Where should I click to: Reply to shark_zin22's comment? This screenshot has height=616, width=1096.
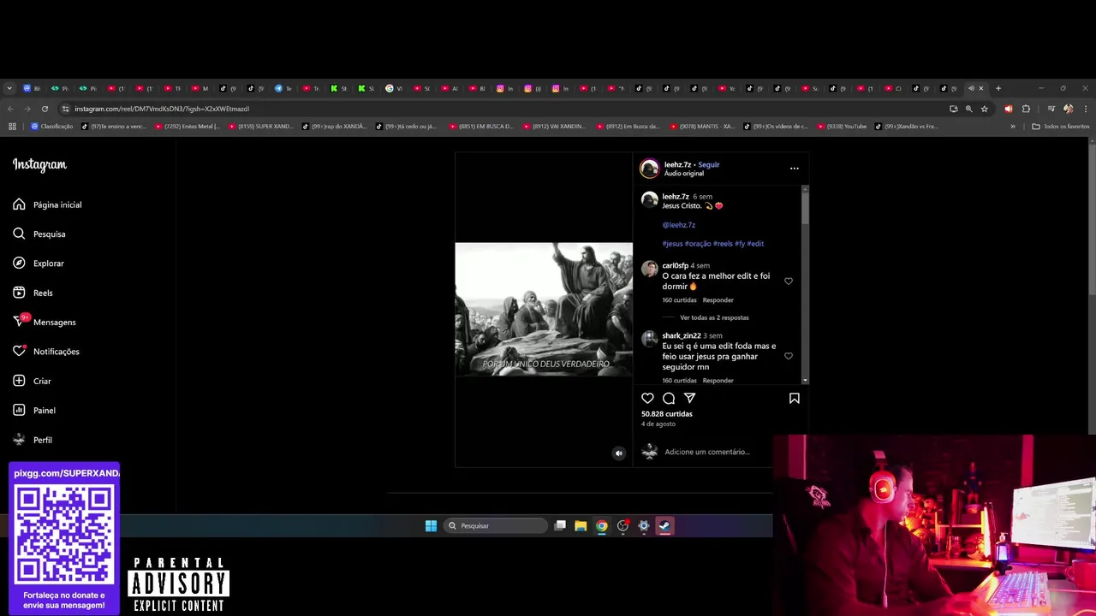coord(718,380)
